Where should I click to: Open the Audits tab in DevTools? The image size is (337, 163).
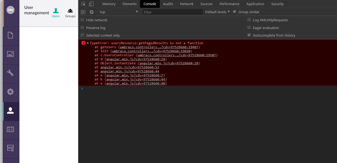(x=168, y=4)
